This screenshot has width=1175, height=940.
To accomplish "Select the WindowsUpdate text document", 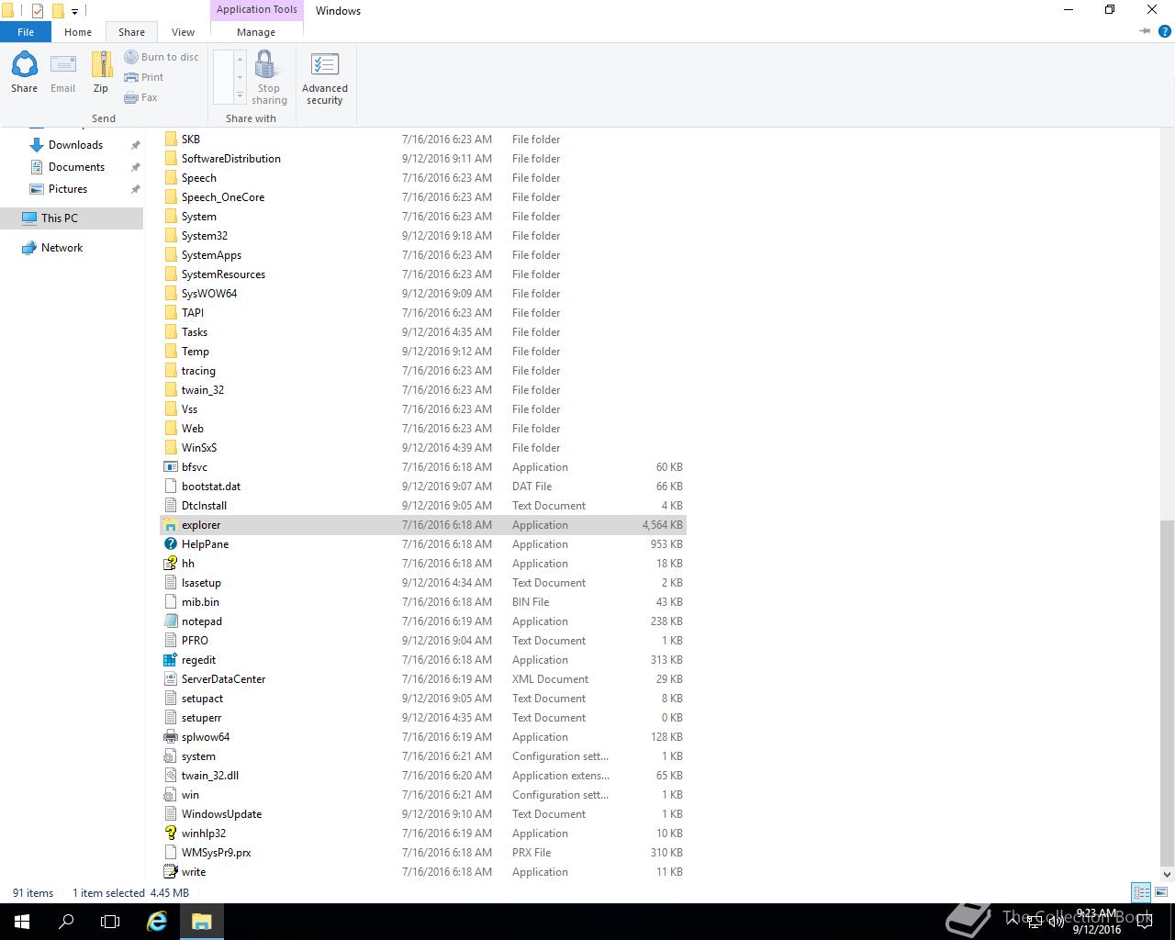I will click(x=423, y=814).
